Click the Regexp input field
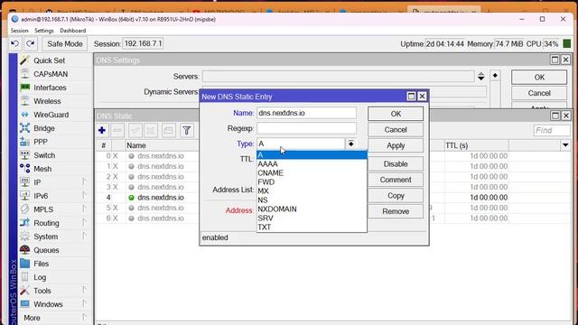 (x=306, y=128)
